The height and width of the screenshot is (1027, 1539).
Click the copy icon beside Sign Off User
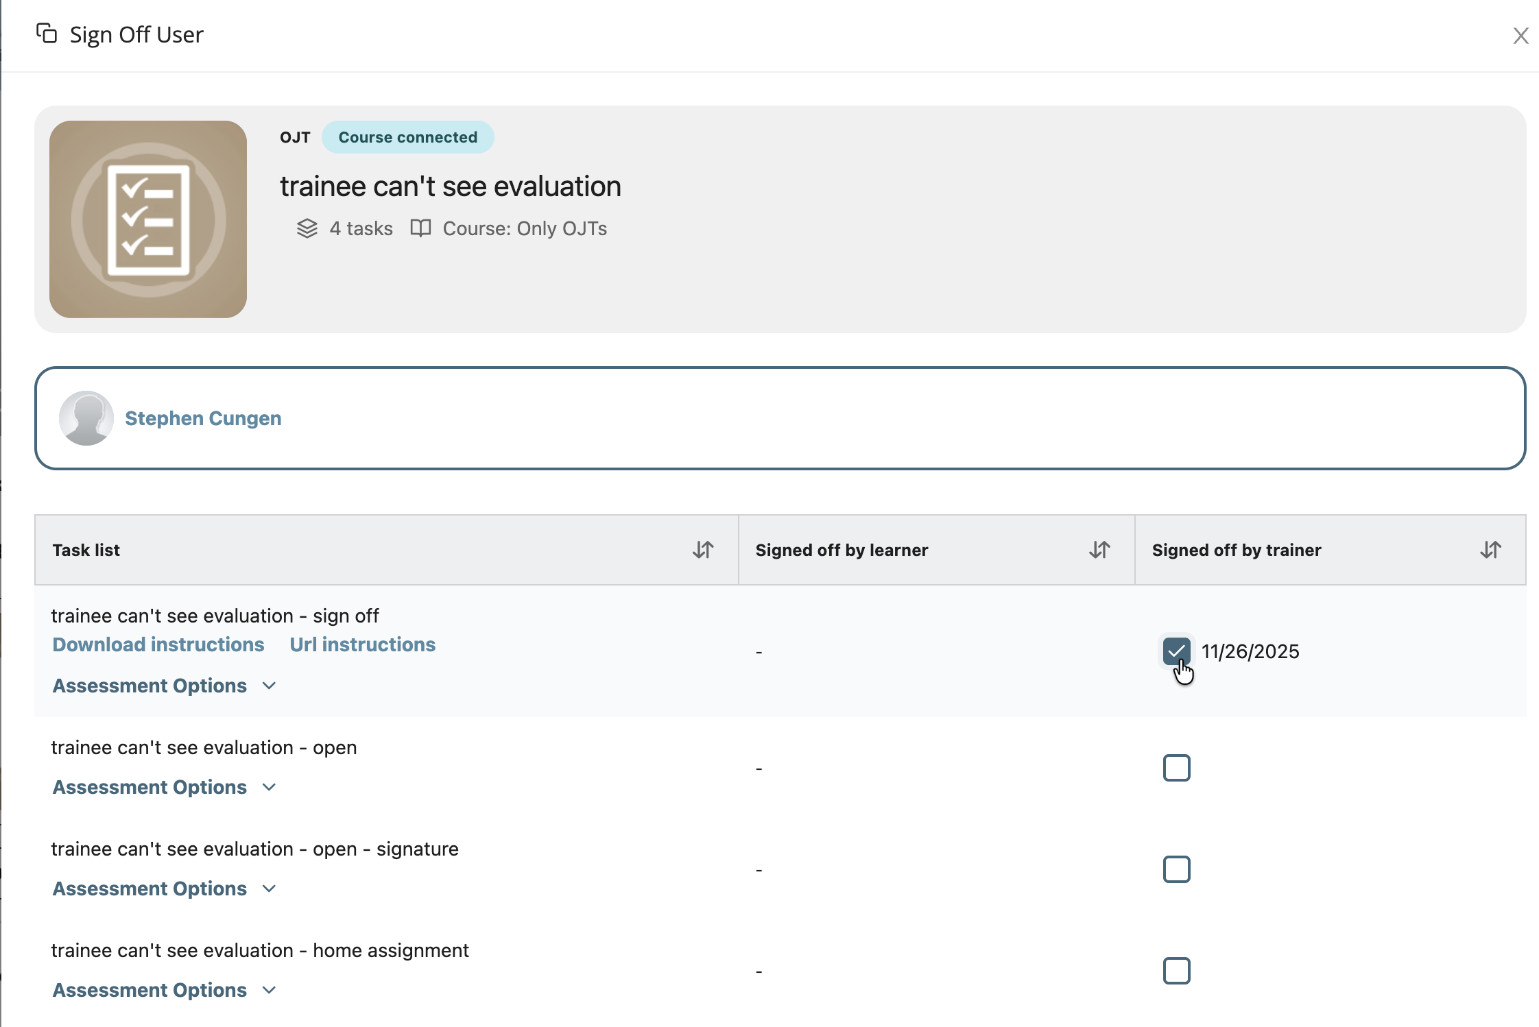click(46, 33)
